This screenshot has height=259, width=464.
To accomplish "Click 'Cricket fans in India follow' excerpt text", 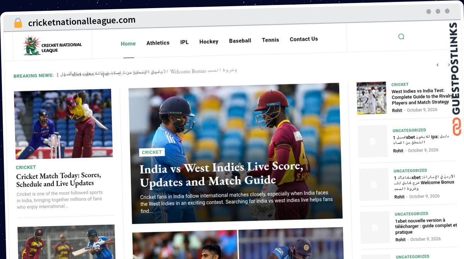I will pos(236,202).
